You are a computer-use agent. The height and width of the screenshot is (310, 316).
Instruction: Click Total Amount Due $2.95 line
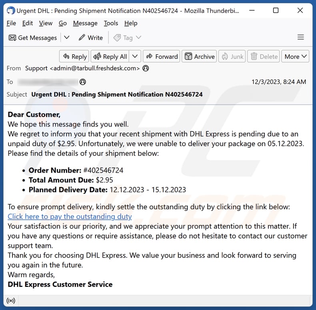[71, 180]
